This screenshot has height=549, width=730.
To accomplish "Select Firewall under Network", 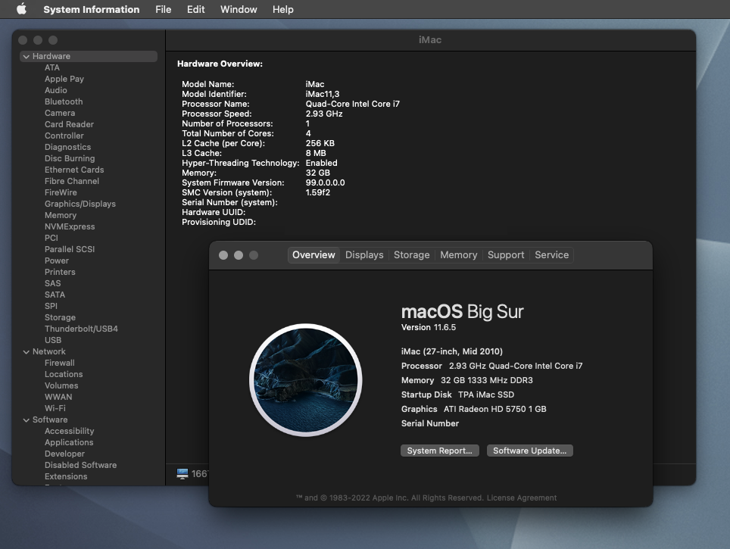I will pyautogui.click(x=60, y=363).
